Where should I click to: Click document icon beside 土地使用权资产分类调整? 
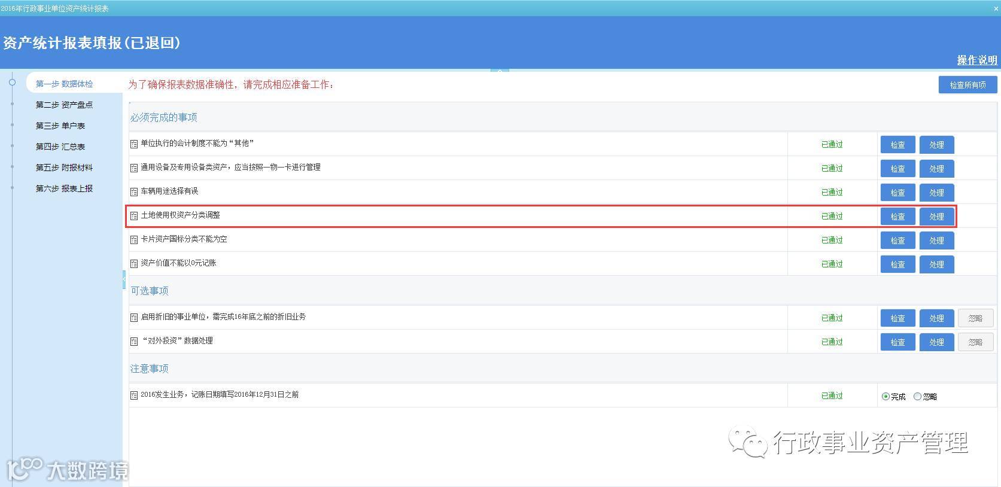point(134,216)
